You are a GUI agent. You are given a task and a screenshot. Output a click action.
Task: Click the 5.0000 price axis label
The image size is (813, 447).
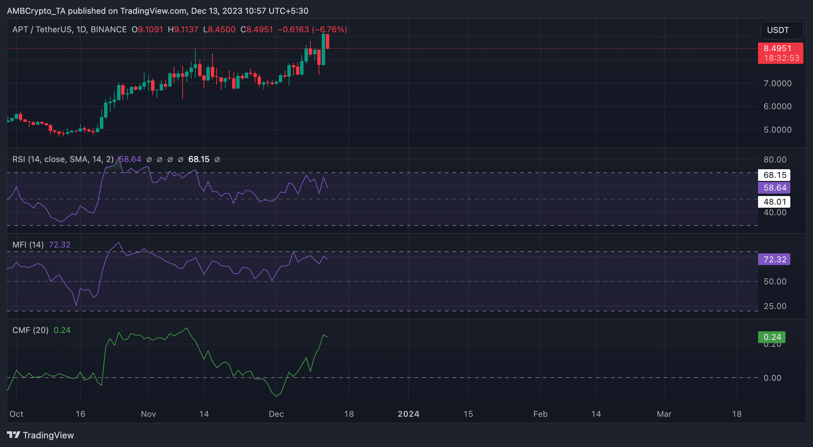(778, 130)
